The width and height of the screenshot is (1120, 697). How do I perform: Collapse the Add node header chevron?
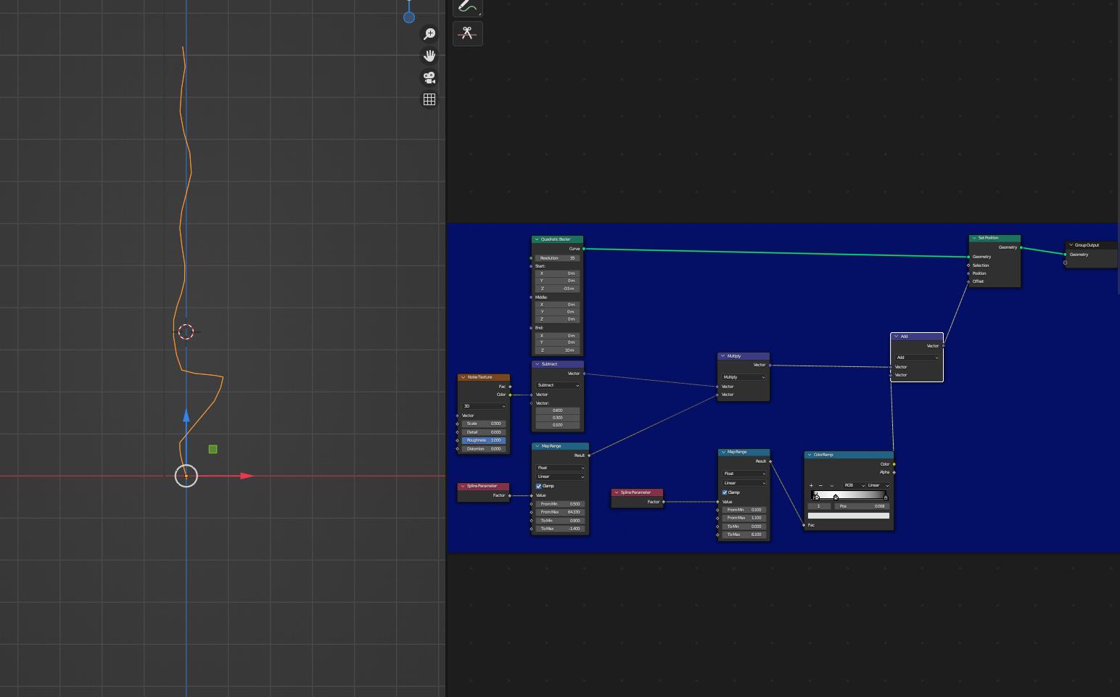(x=897, y=337)
